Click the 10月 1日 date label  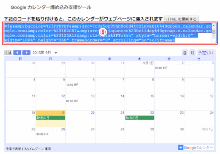pyautogui.click(x=207, y=129)
